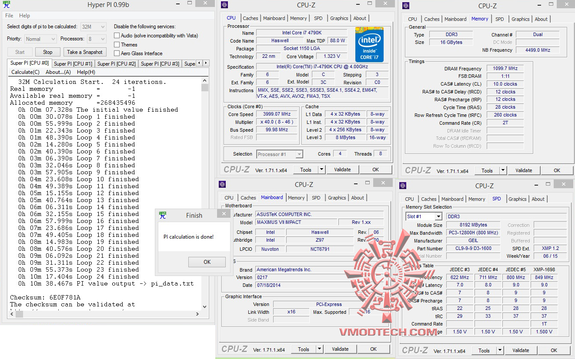Screen dimensions: 575x359
Task: Expand the Priority dropdown set to Normal
Action: pyautogui.click(x=40, y=39)
